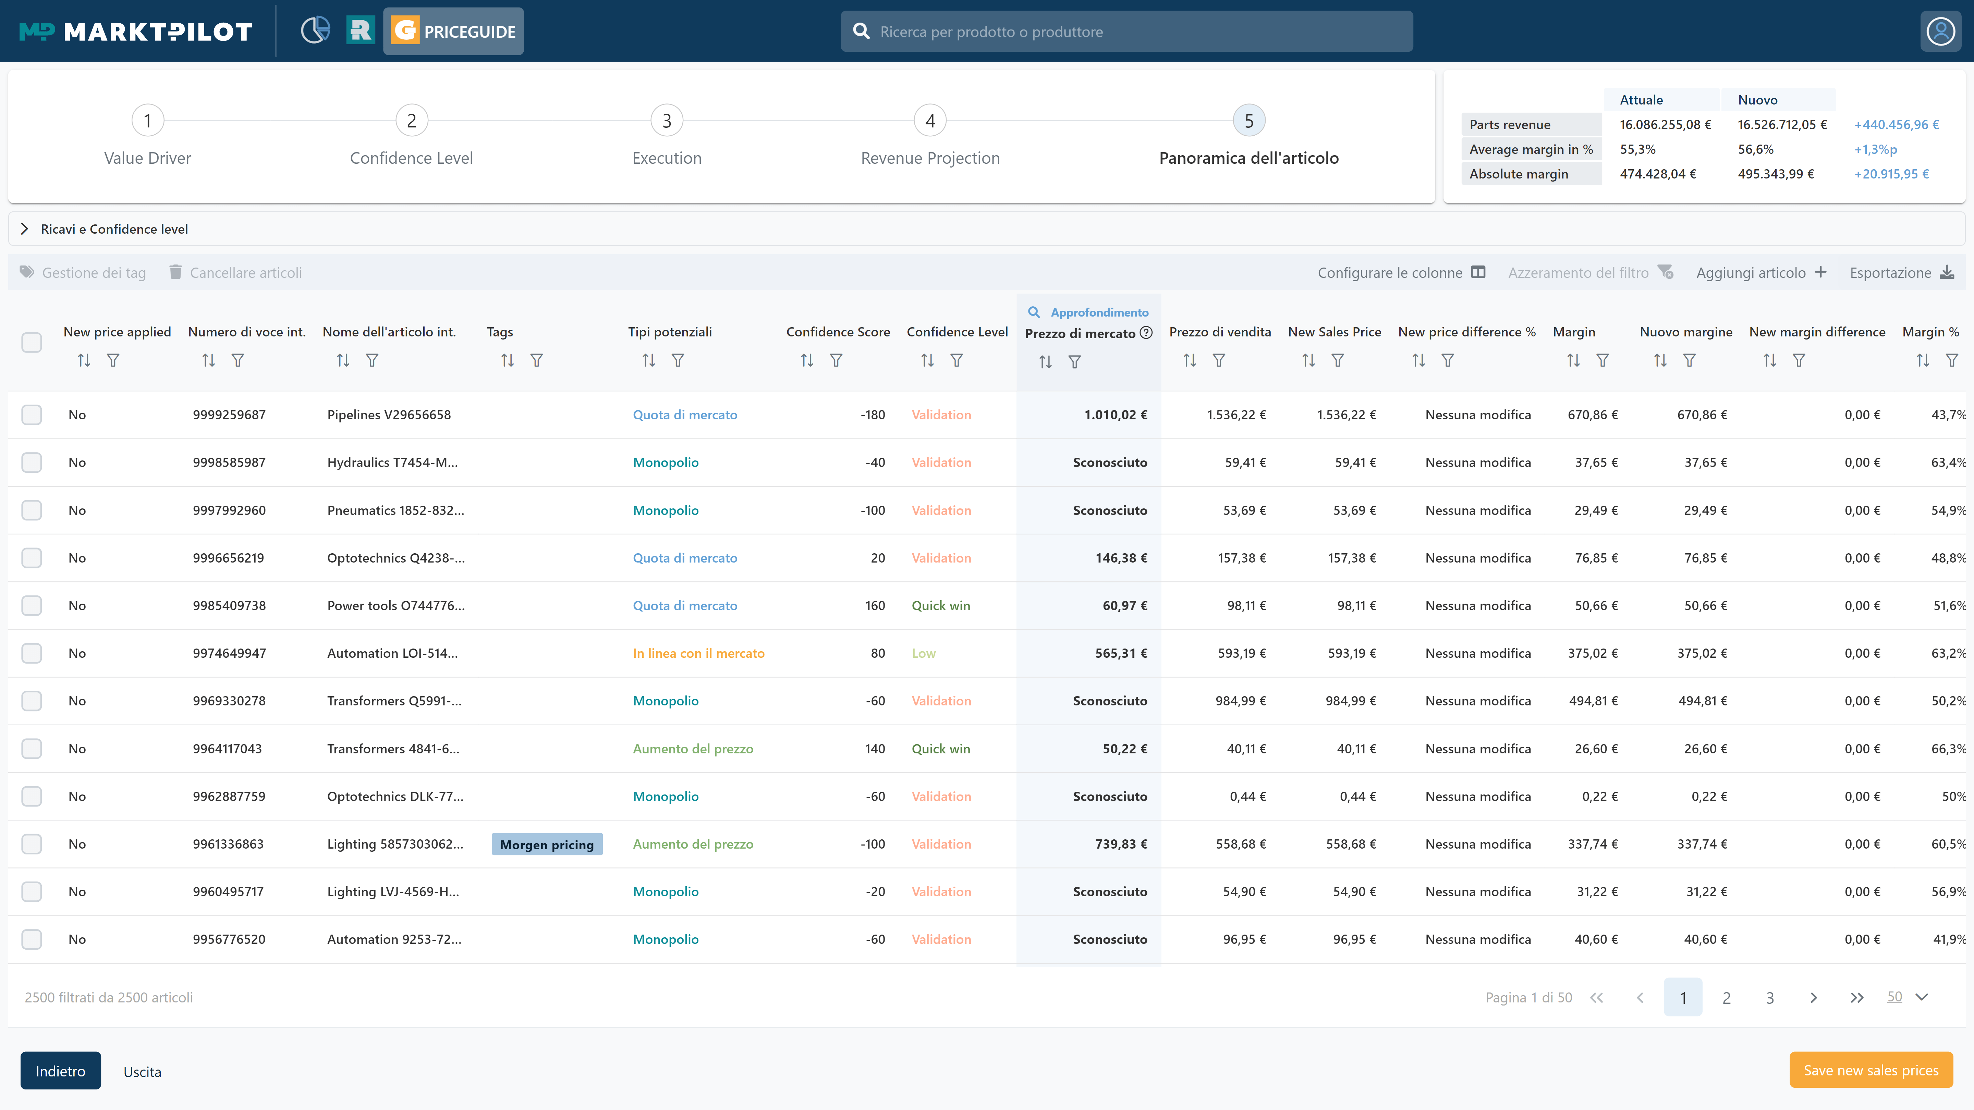Open step 3 Execution
Viewport: 1974px width, 1110px height.
(x=667, y=120)
